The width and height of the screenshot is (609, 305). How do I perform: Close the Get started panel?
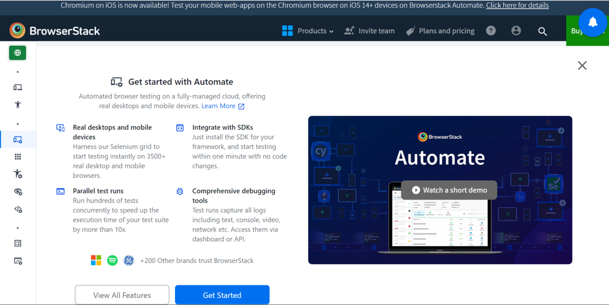tap(582, 65)
